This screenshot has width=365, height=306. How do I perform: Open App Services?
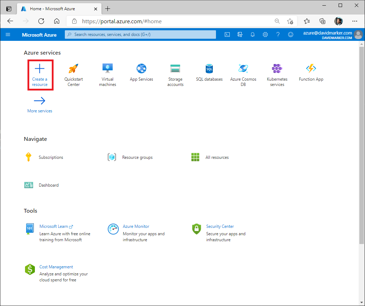[141, 73]
